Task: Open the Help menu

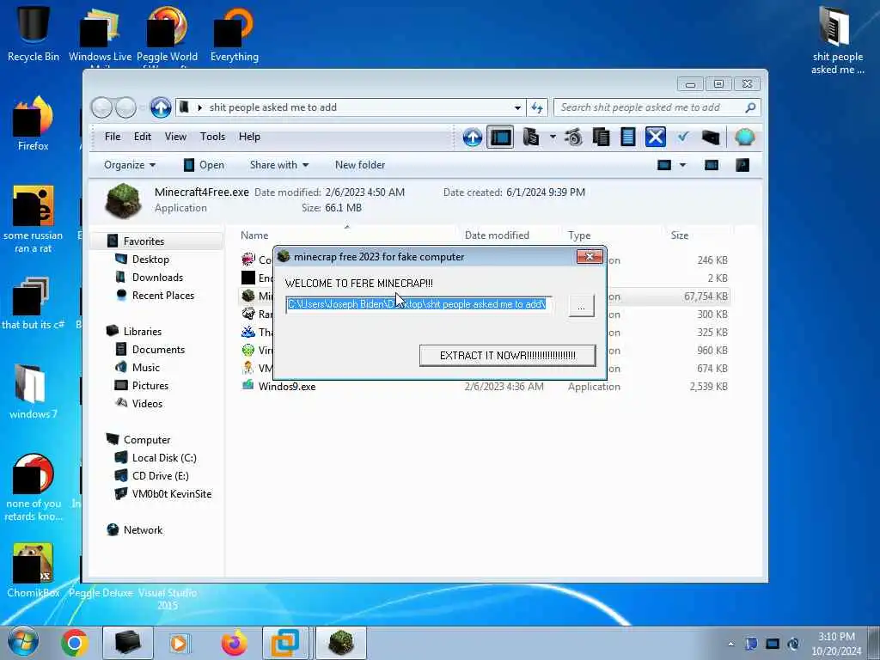Action: [249, 137]
